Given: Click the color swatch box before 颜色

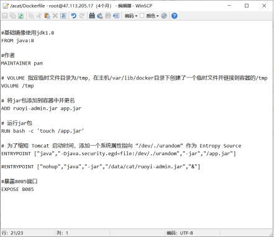Looking at the screenshot, I should (x=142, y=16).
